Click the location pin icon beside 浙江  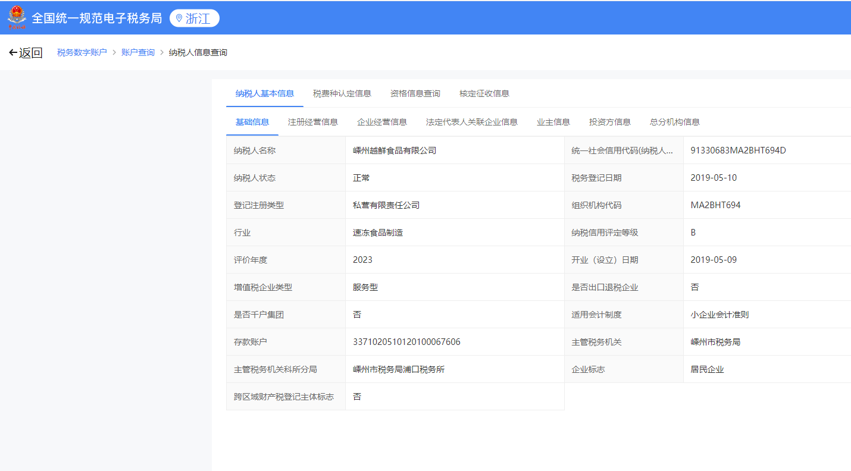click(x=179, y=18)
